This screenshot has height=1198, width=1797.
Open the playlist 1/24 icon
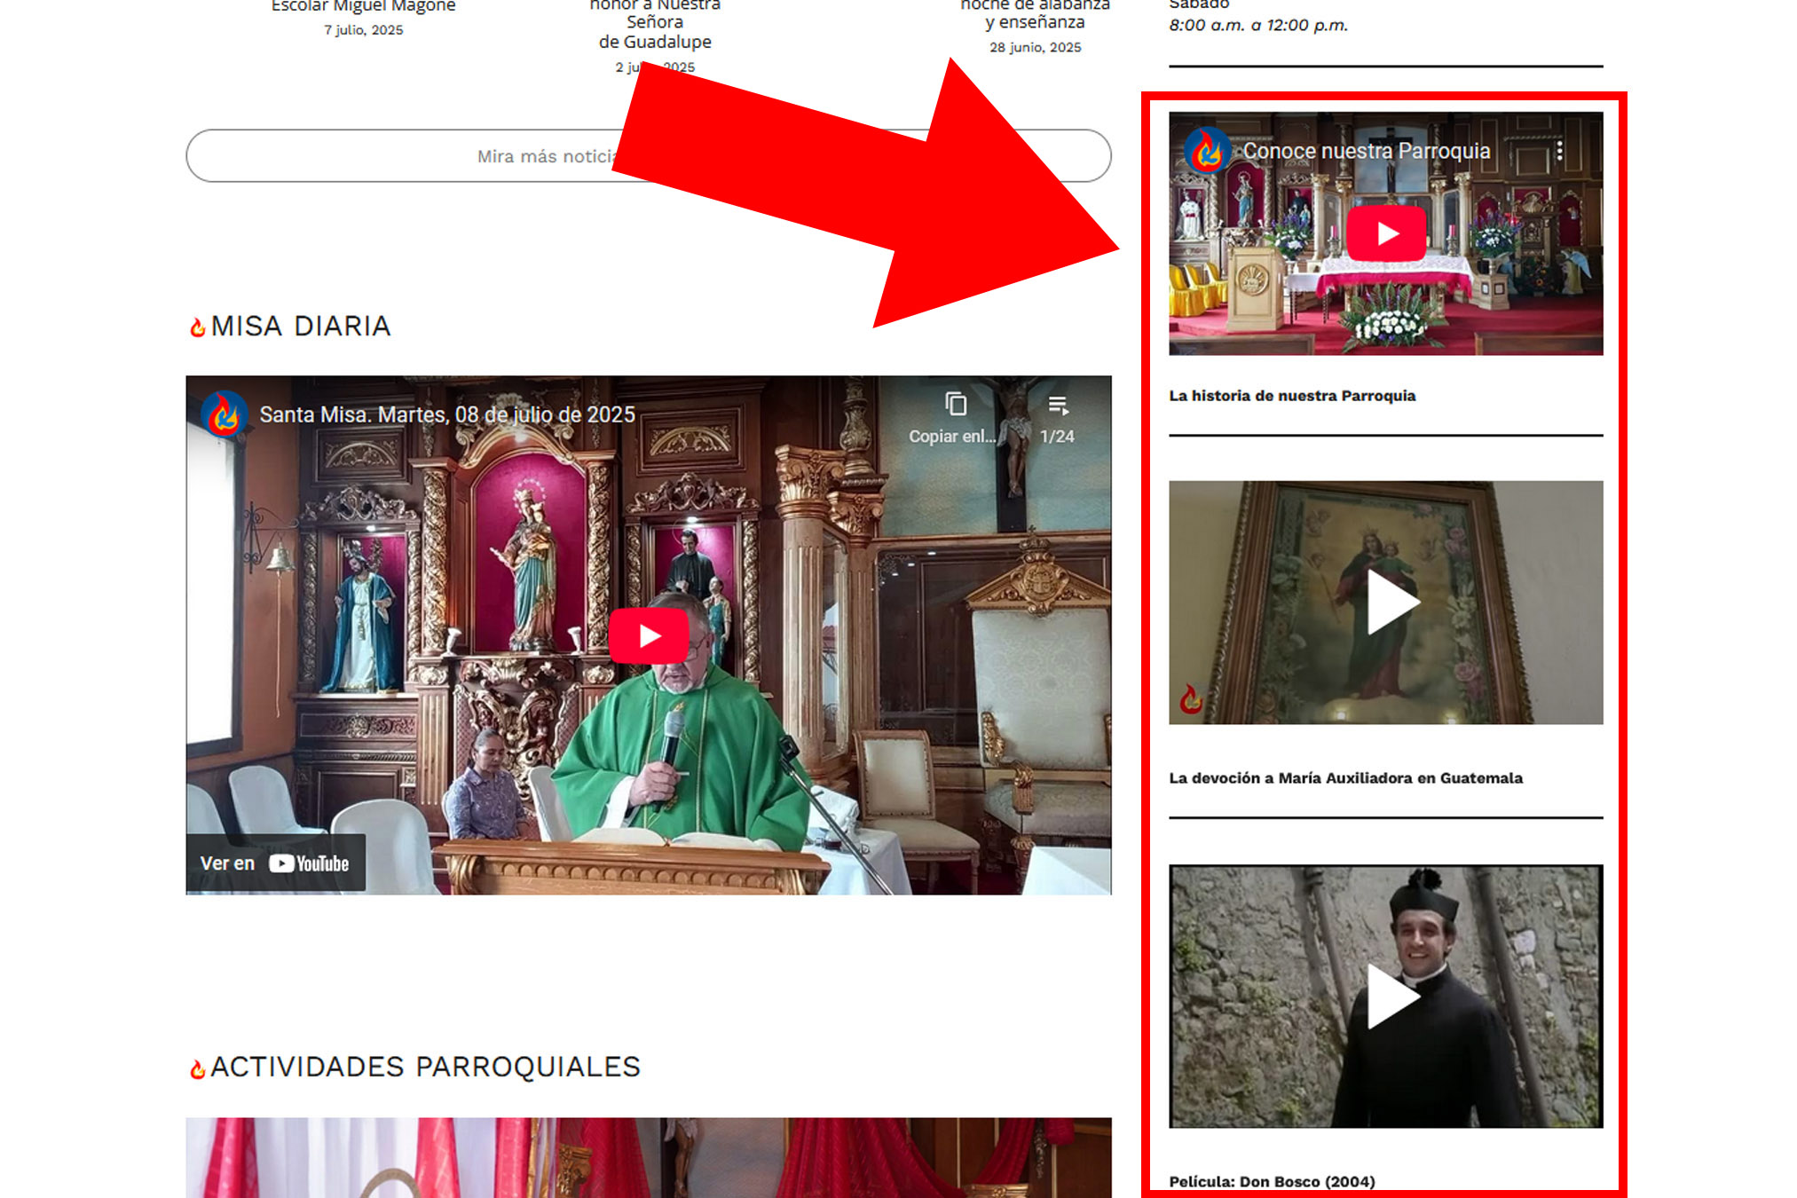pyautogui.click(x=1057, y=406)
